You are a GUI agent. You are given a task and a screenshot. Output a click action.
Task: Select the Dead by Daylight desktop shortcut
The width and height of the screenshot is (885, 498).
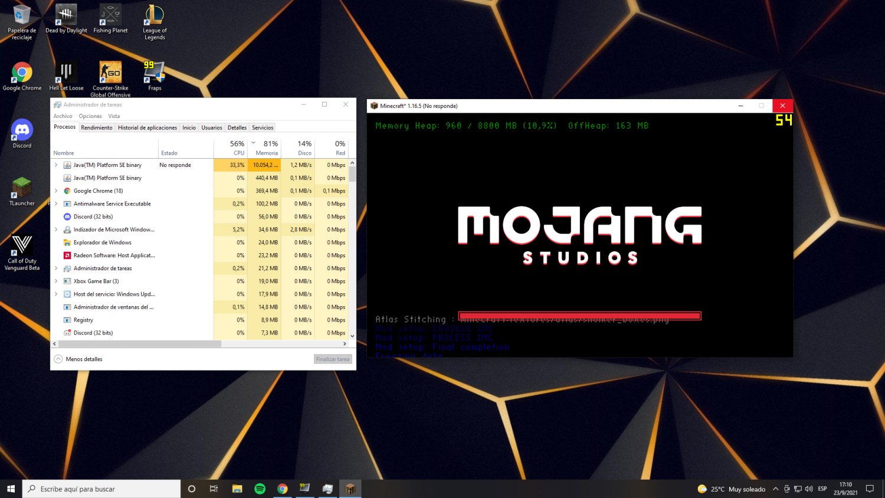pos(66,19)
